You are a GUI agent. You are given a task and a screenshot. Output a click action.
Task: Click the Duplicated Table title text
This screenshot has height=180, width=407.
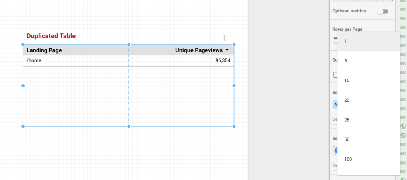click(x=51, y=36)
